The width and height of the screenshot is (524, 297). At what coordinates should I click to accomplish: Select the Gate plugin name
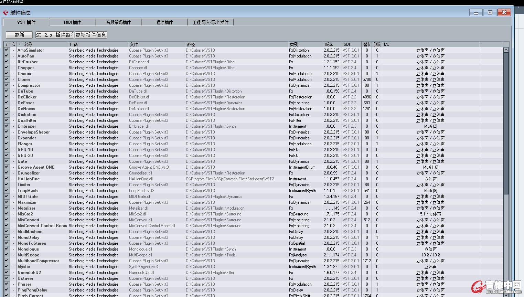coord(22,161)
